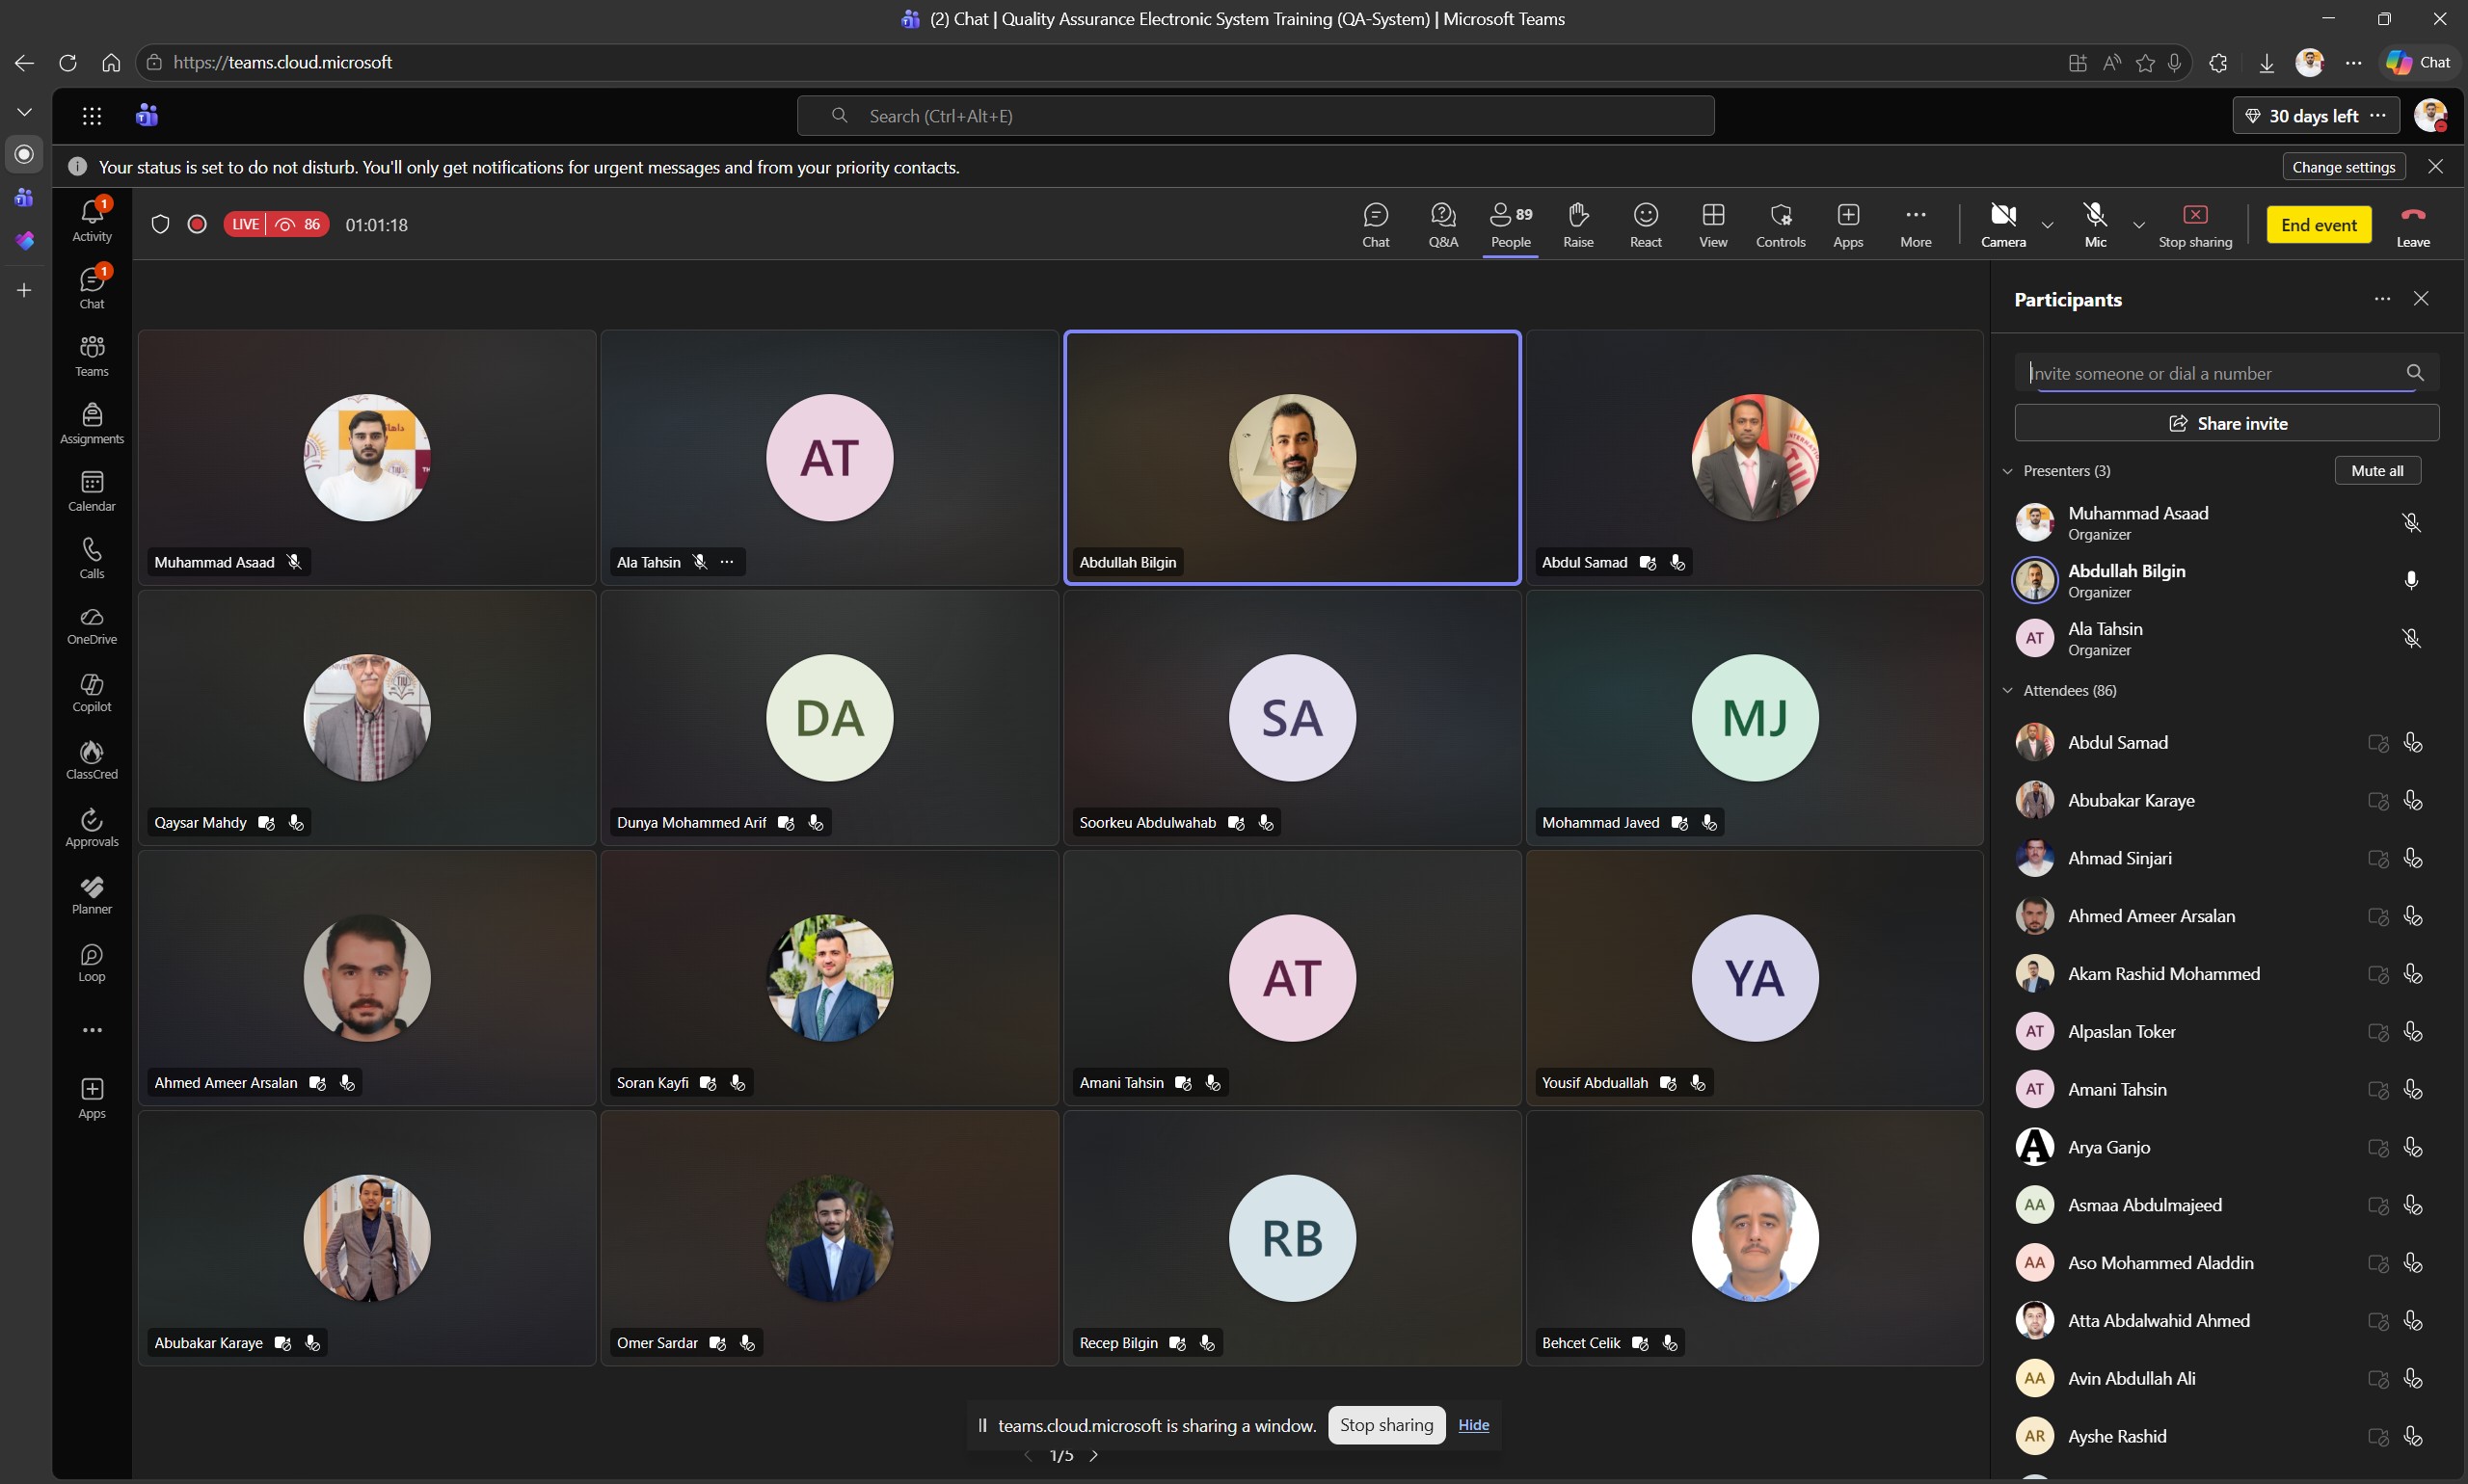Open the Camera options dropdown arrow

(2047, 225)
